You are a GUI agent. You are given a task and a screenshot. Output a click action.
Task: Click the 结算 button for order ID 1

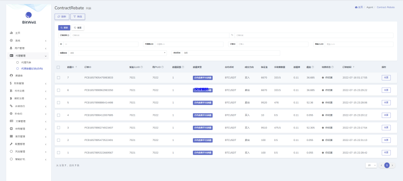tap(386, 153)
